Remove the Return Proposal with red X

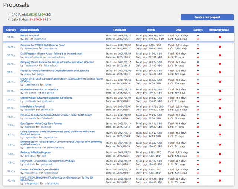pos(220,37)
